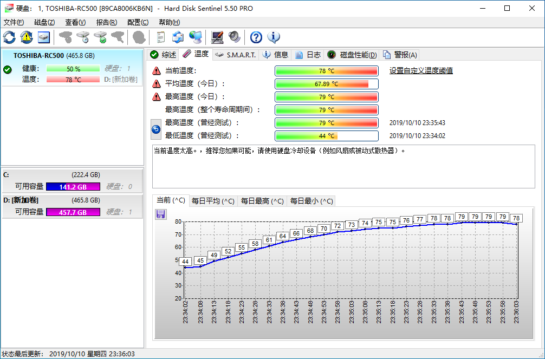545x359 pixels.
Task: Click the 50 % health bar
Action: (x=73, y=69)
